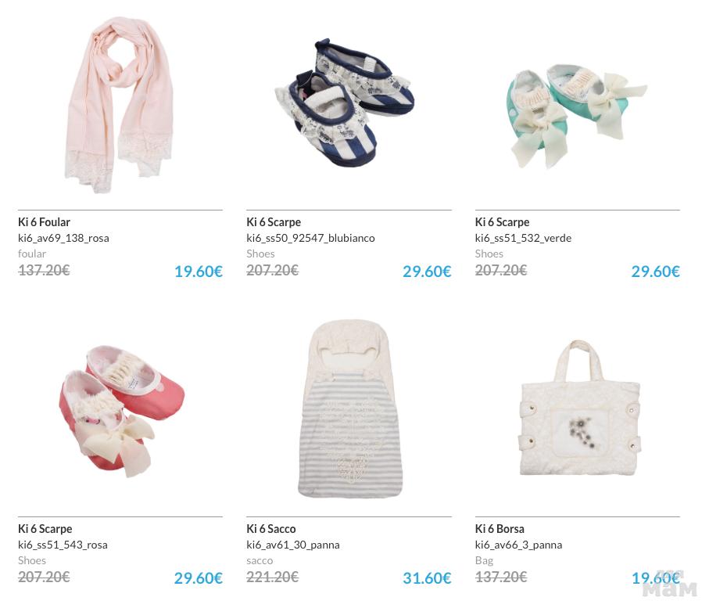Image resolution: width=709 pixels, height=608 pixels.
Task: Select product code ki6_av66_3_panna
Action: (x=518, y=545)
